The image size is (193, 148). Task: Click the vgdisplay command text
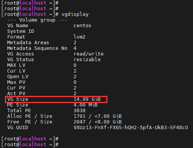tap(75, 14)
